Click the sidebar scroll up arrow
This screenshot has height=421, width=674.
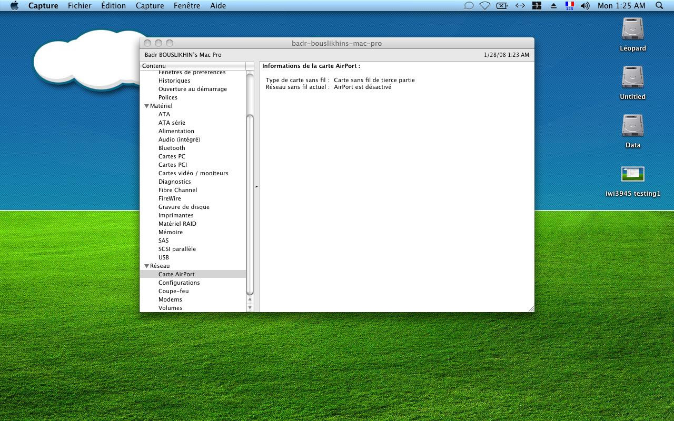[250, 299]
